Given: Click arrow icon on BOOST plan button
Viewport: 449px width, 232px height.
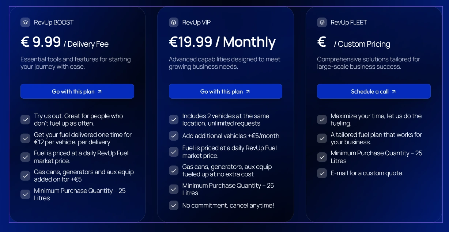Looking at the screenshot, I should tap(100, 92).
